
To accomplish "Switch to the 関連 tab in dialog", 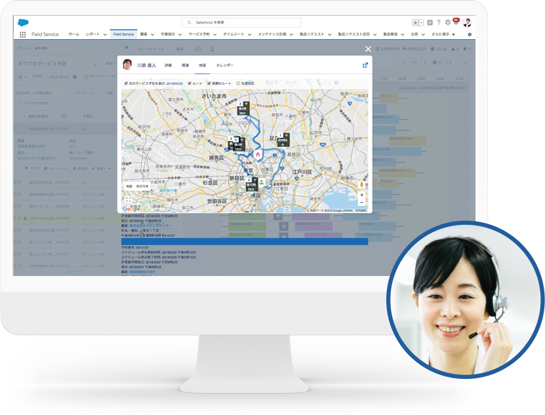I will point(185,66).
